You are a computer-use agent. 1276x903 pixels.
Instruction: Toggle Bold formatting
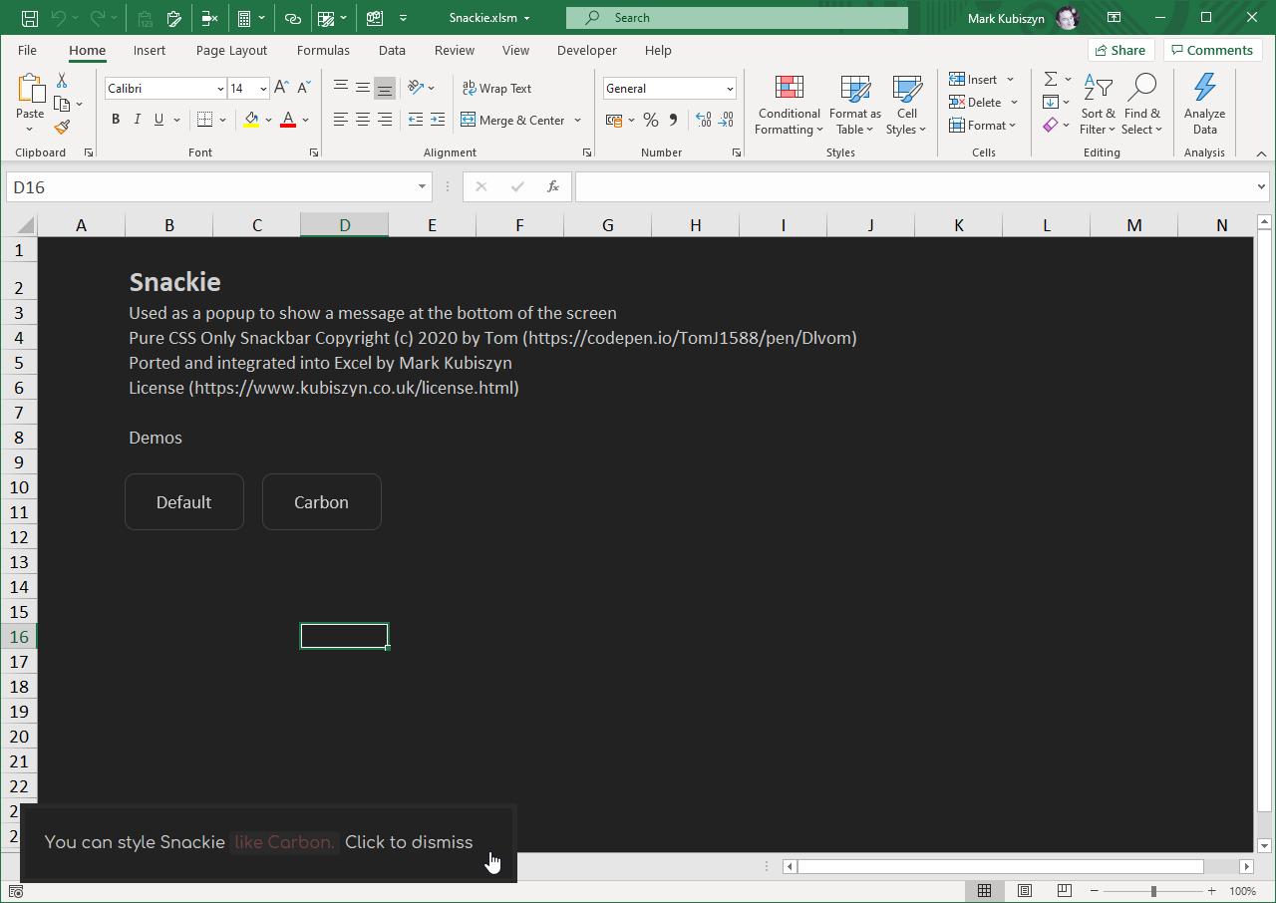tap(116, 121)
